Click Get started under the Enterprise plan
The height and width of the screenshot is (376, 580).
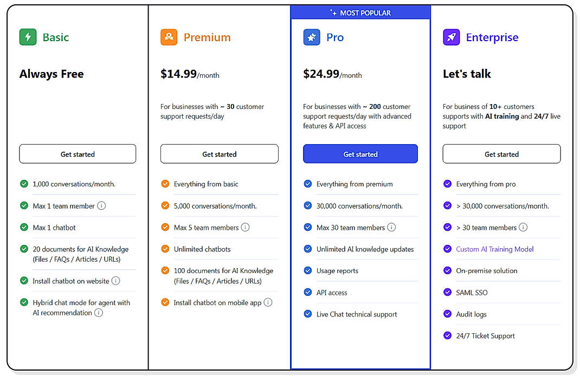pos(501,154)
